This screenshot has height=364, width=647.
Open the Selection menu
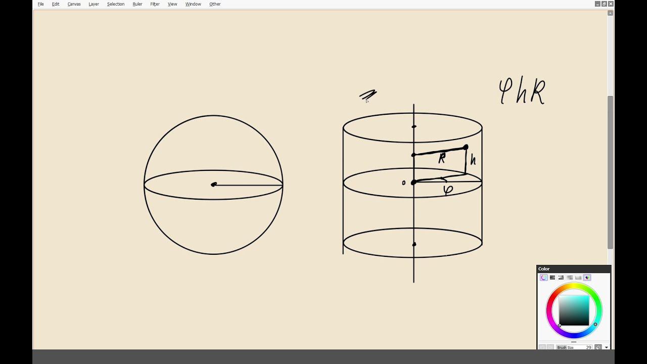tap(116, 4)
